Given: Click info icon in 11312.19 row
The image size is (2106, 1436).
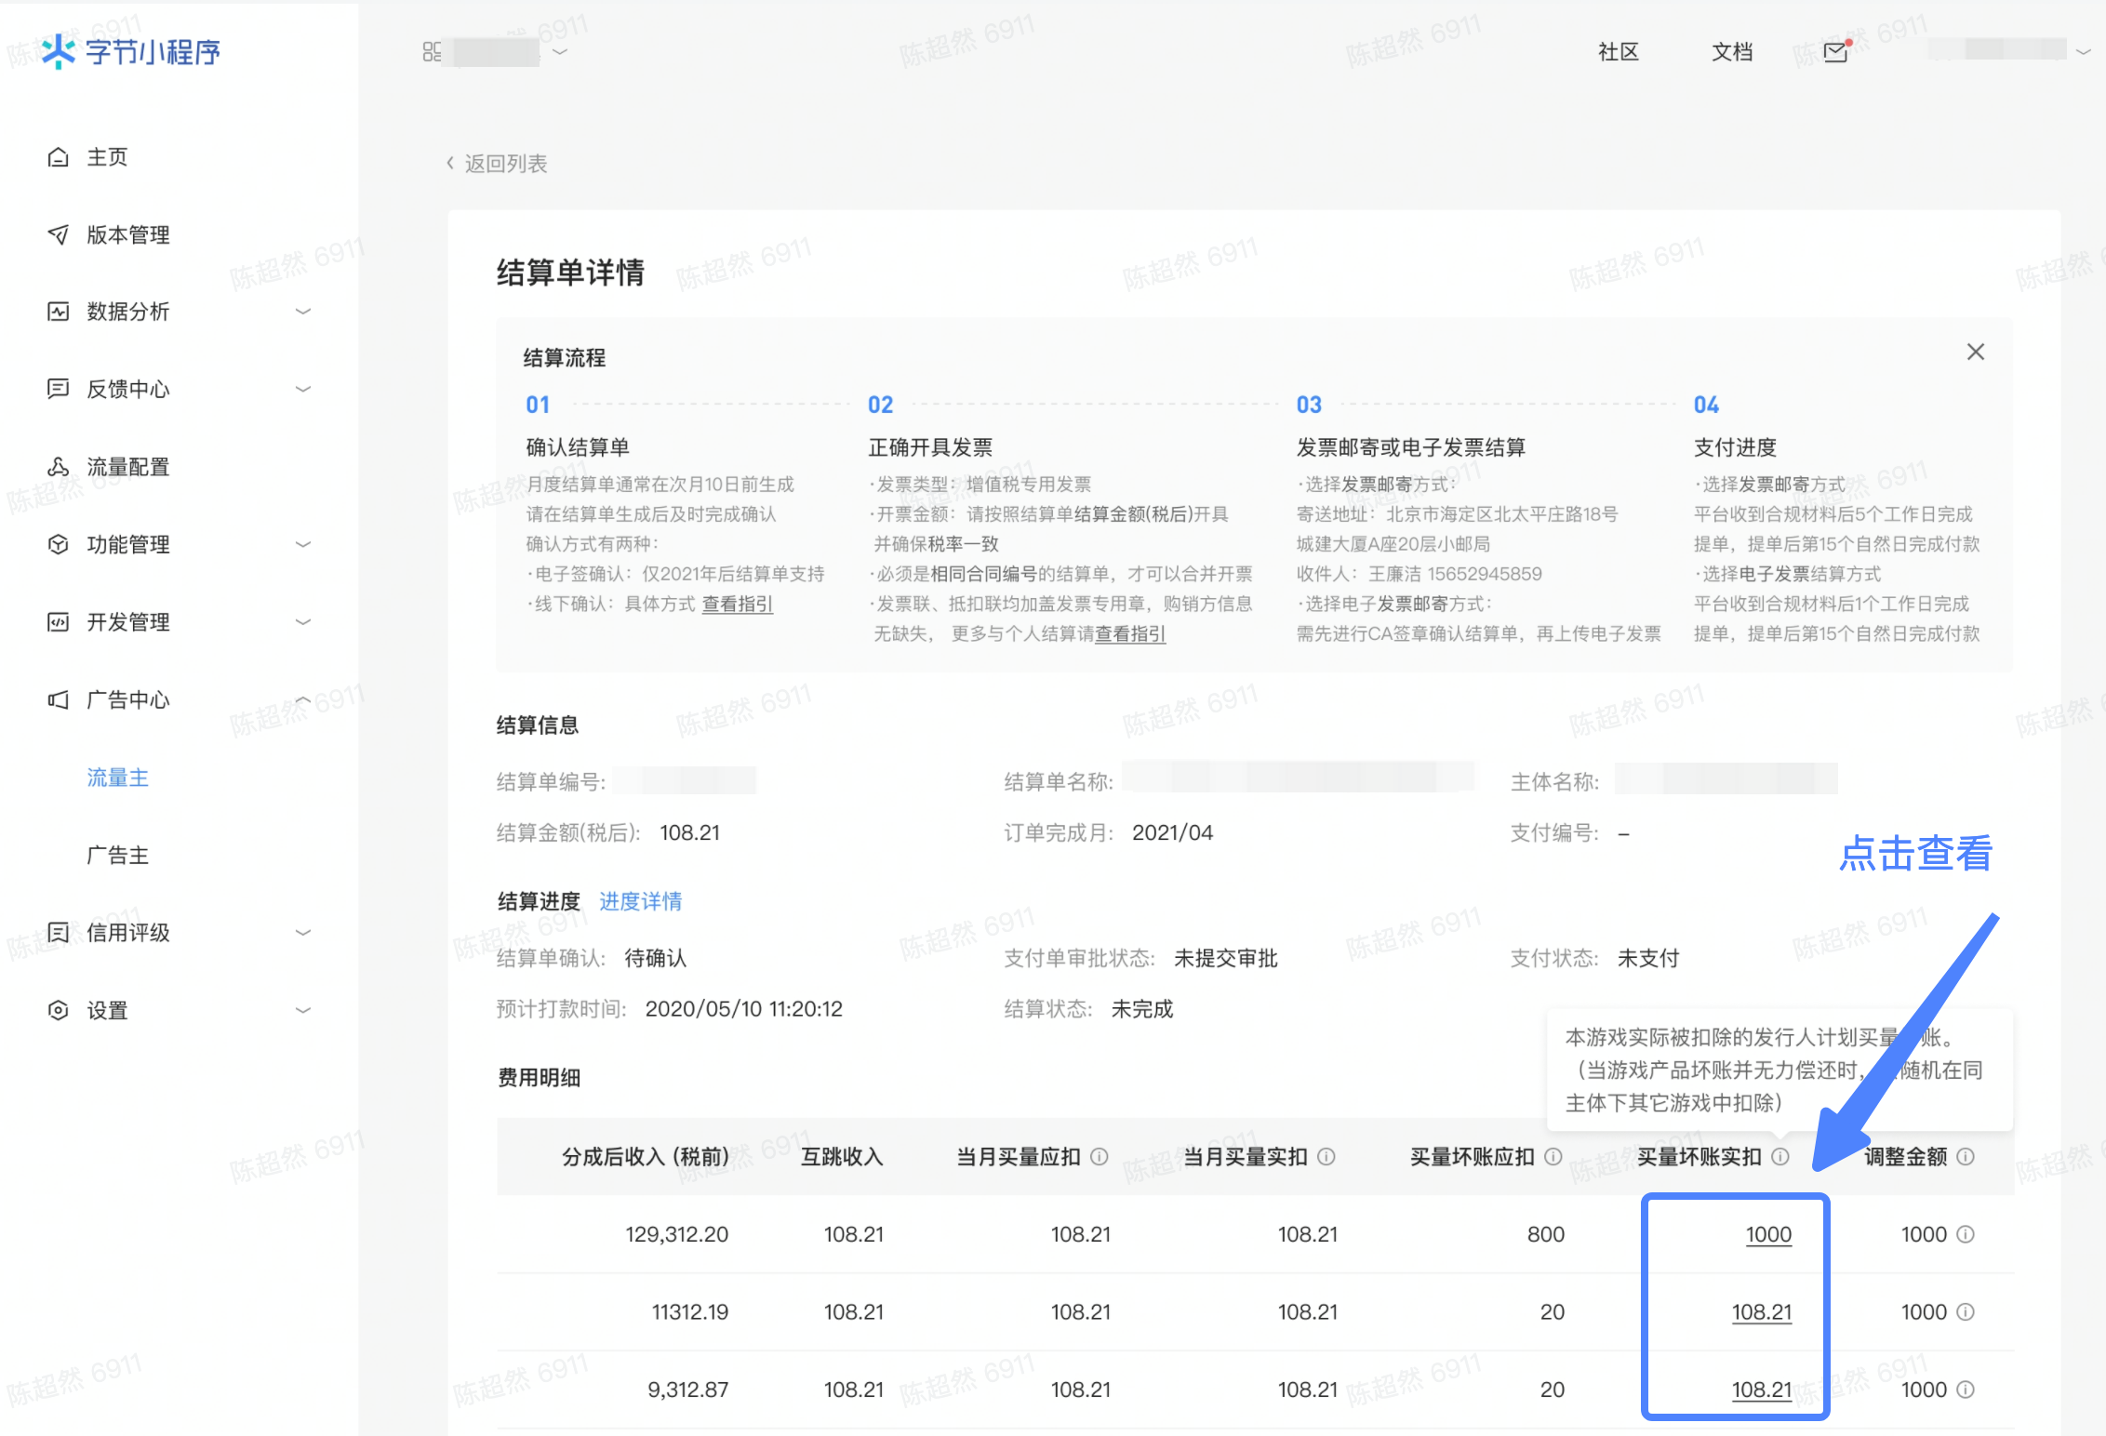Looking at the screenshot, I should (1966, 1311).
